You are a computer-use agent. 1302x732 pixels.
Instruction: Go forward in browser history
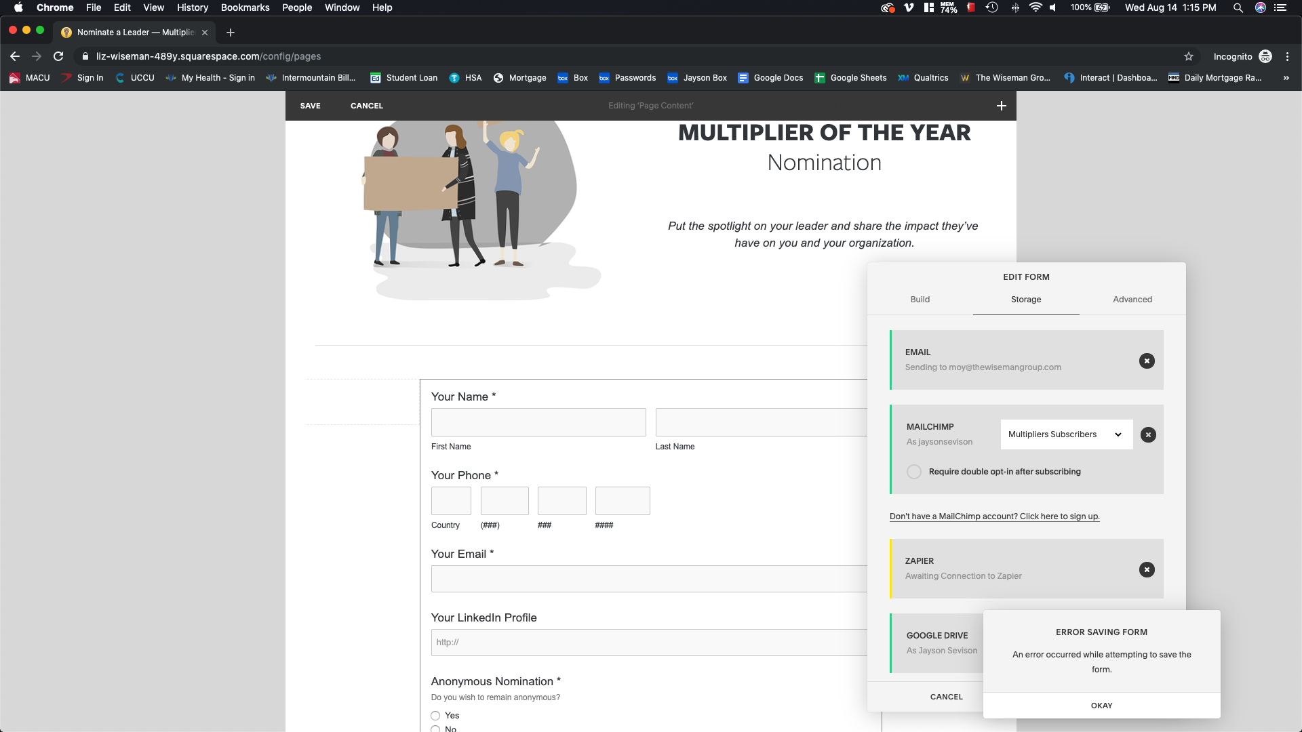(37, 56)
